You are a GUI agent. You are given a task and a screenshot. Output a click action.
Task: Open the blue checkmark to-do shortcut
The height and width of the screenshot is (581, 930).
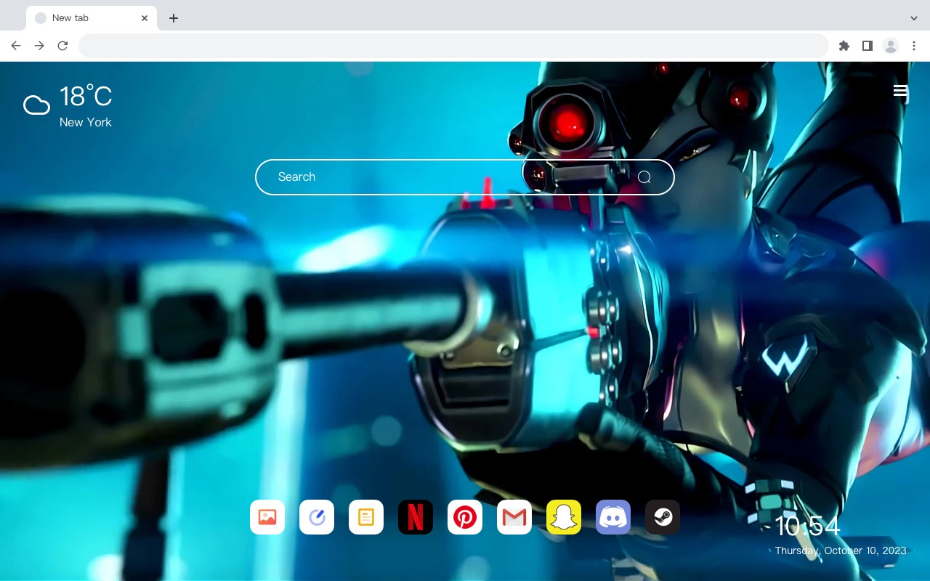[317, 517]
